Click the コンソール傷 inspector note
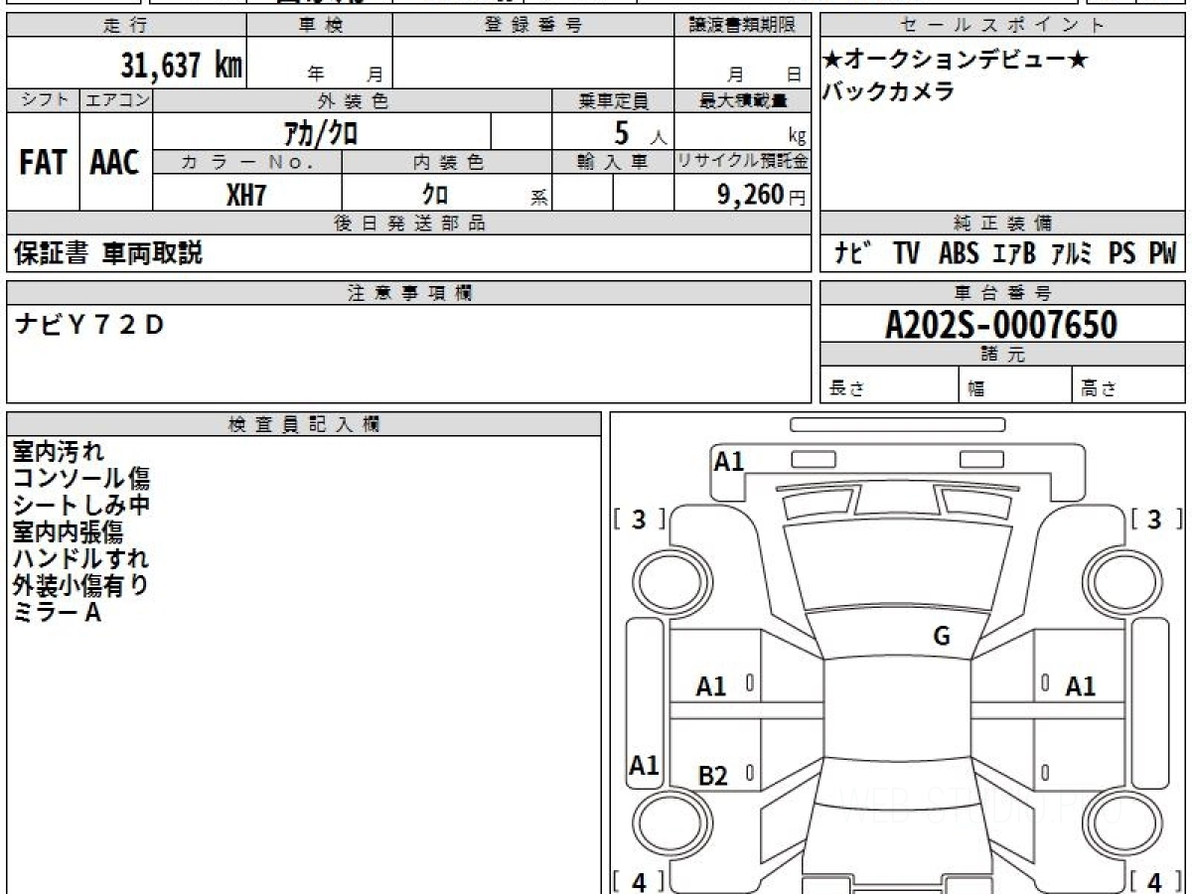1192x894 pixels. pyautogui.click(x=81, y=479)
